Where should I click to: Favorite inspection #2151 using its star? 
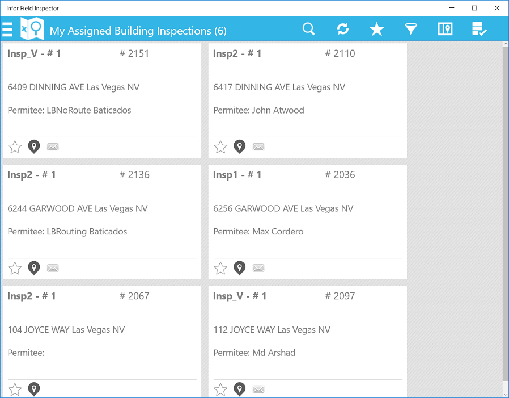(15, 146)
